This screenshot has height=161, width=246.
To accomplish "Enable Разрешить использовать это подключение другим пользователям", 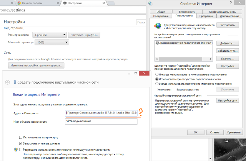I will coord(20,149).
